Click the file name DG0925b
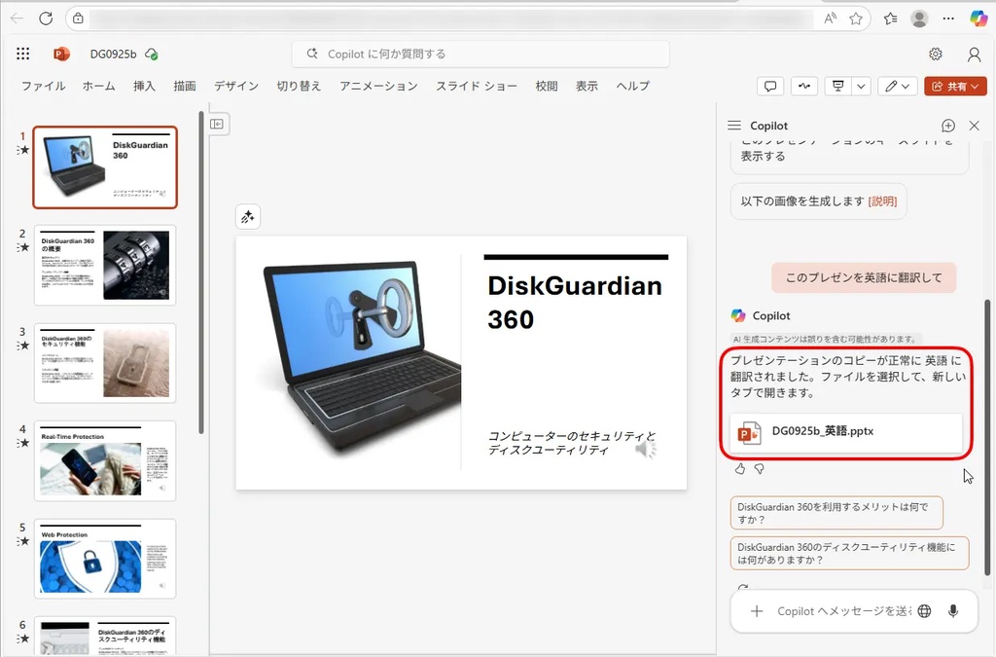 click(x=113, y=54)
